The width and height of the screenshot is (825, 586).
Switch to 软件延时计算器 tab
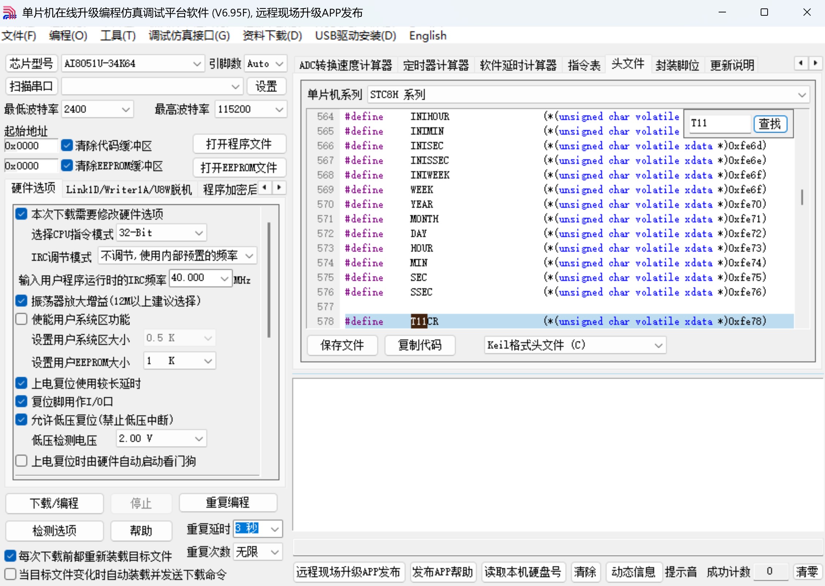518,65
